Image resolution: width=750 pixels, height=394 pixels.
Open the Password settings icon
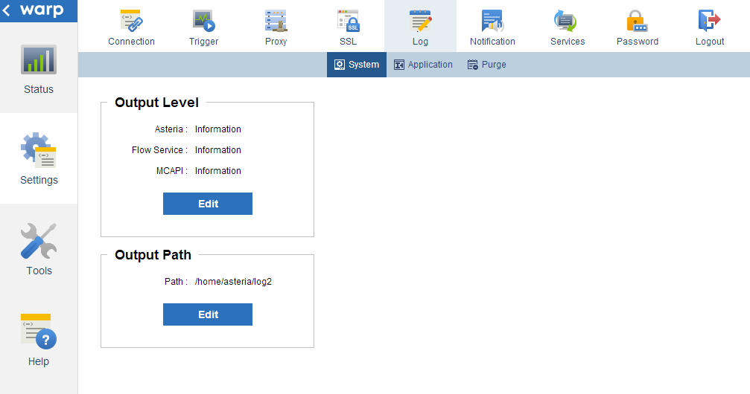click(x=637, y=21)
